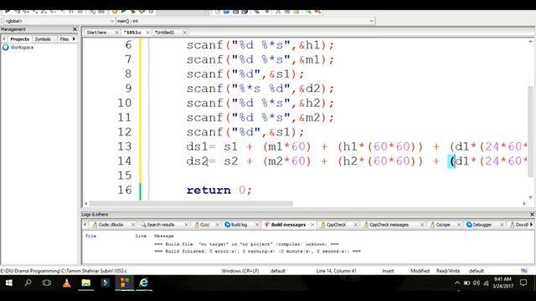Select the Build messages tab

click(288, 225)
